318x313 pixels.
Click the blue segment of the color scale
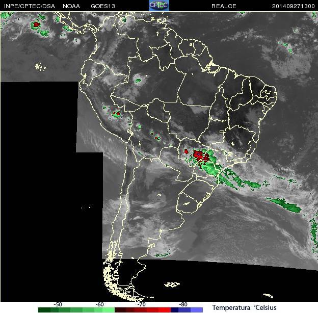click(x=184, y=310)
